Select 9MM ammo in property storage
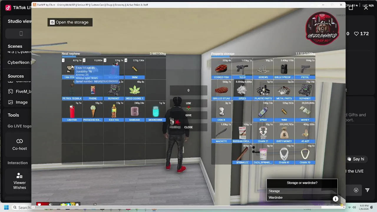Viewport: 377px width, 212px height. (x=284, y=112)
